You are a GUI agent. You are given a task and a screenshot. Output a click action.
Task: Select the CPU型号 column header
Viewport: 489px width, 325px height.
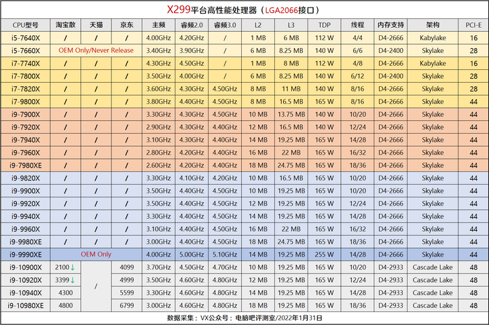coord(26,25)
